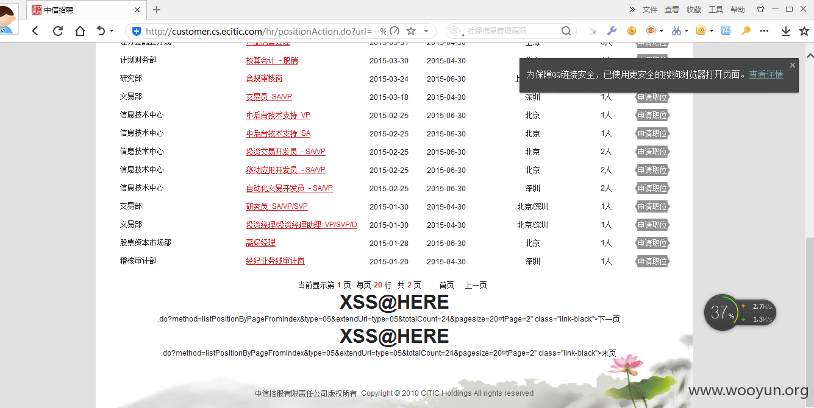Open the favorites star at toolbar end
The height and width of the screenshot is (408, 814).
(x=804, y=31)
